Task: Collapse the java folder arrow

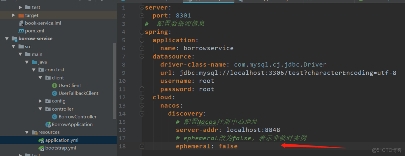Action: (x=27, y=62)
